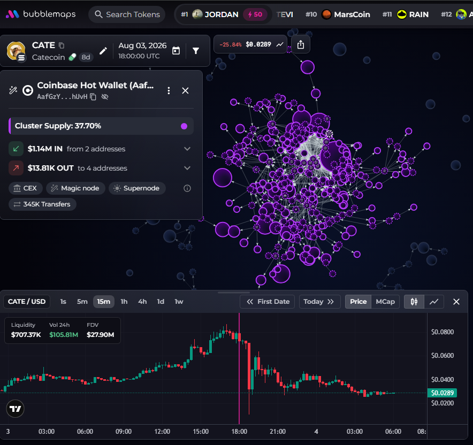Image resolution: width=473 pixels, height=445 pixels.
Task: Open the bubblemaps home logo
Action: [x=41, y=14]
